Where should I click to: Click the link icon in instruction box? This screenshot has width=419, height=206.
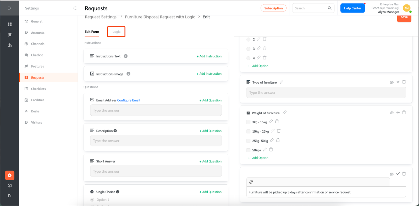[x=251, y=182]
